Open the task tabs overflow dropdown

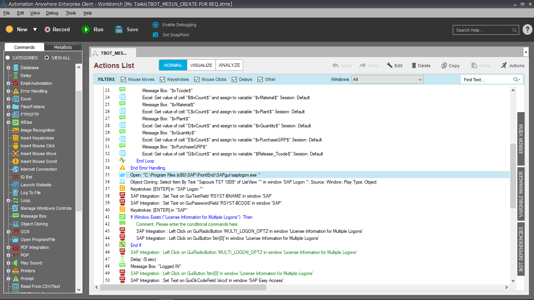pos(525,52)
